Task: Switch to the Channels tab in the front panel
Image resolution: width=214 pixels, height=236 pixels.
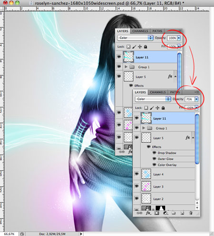Action: click(158, 92)
